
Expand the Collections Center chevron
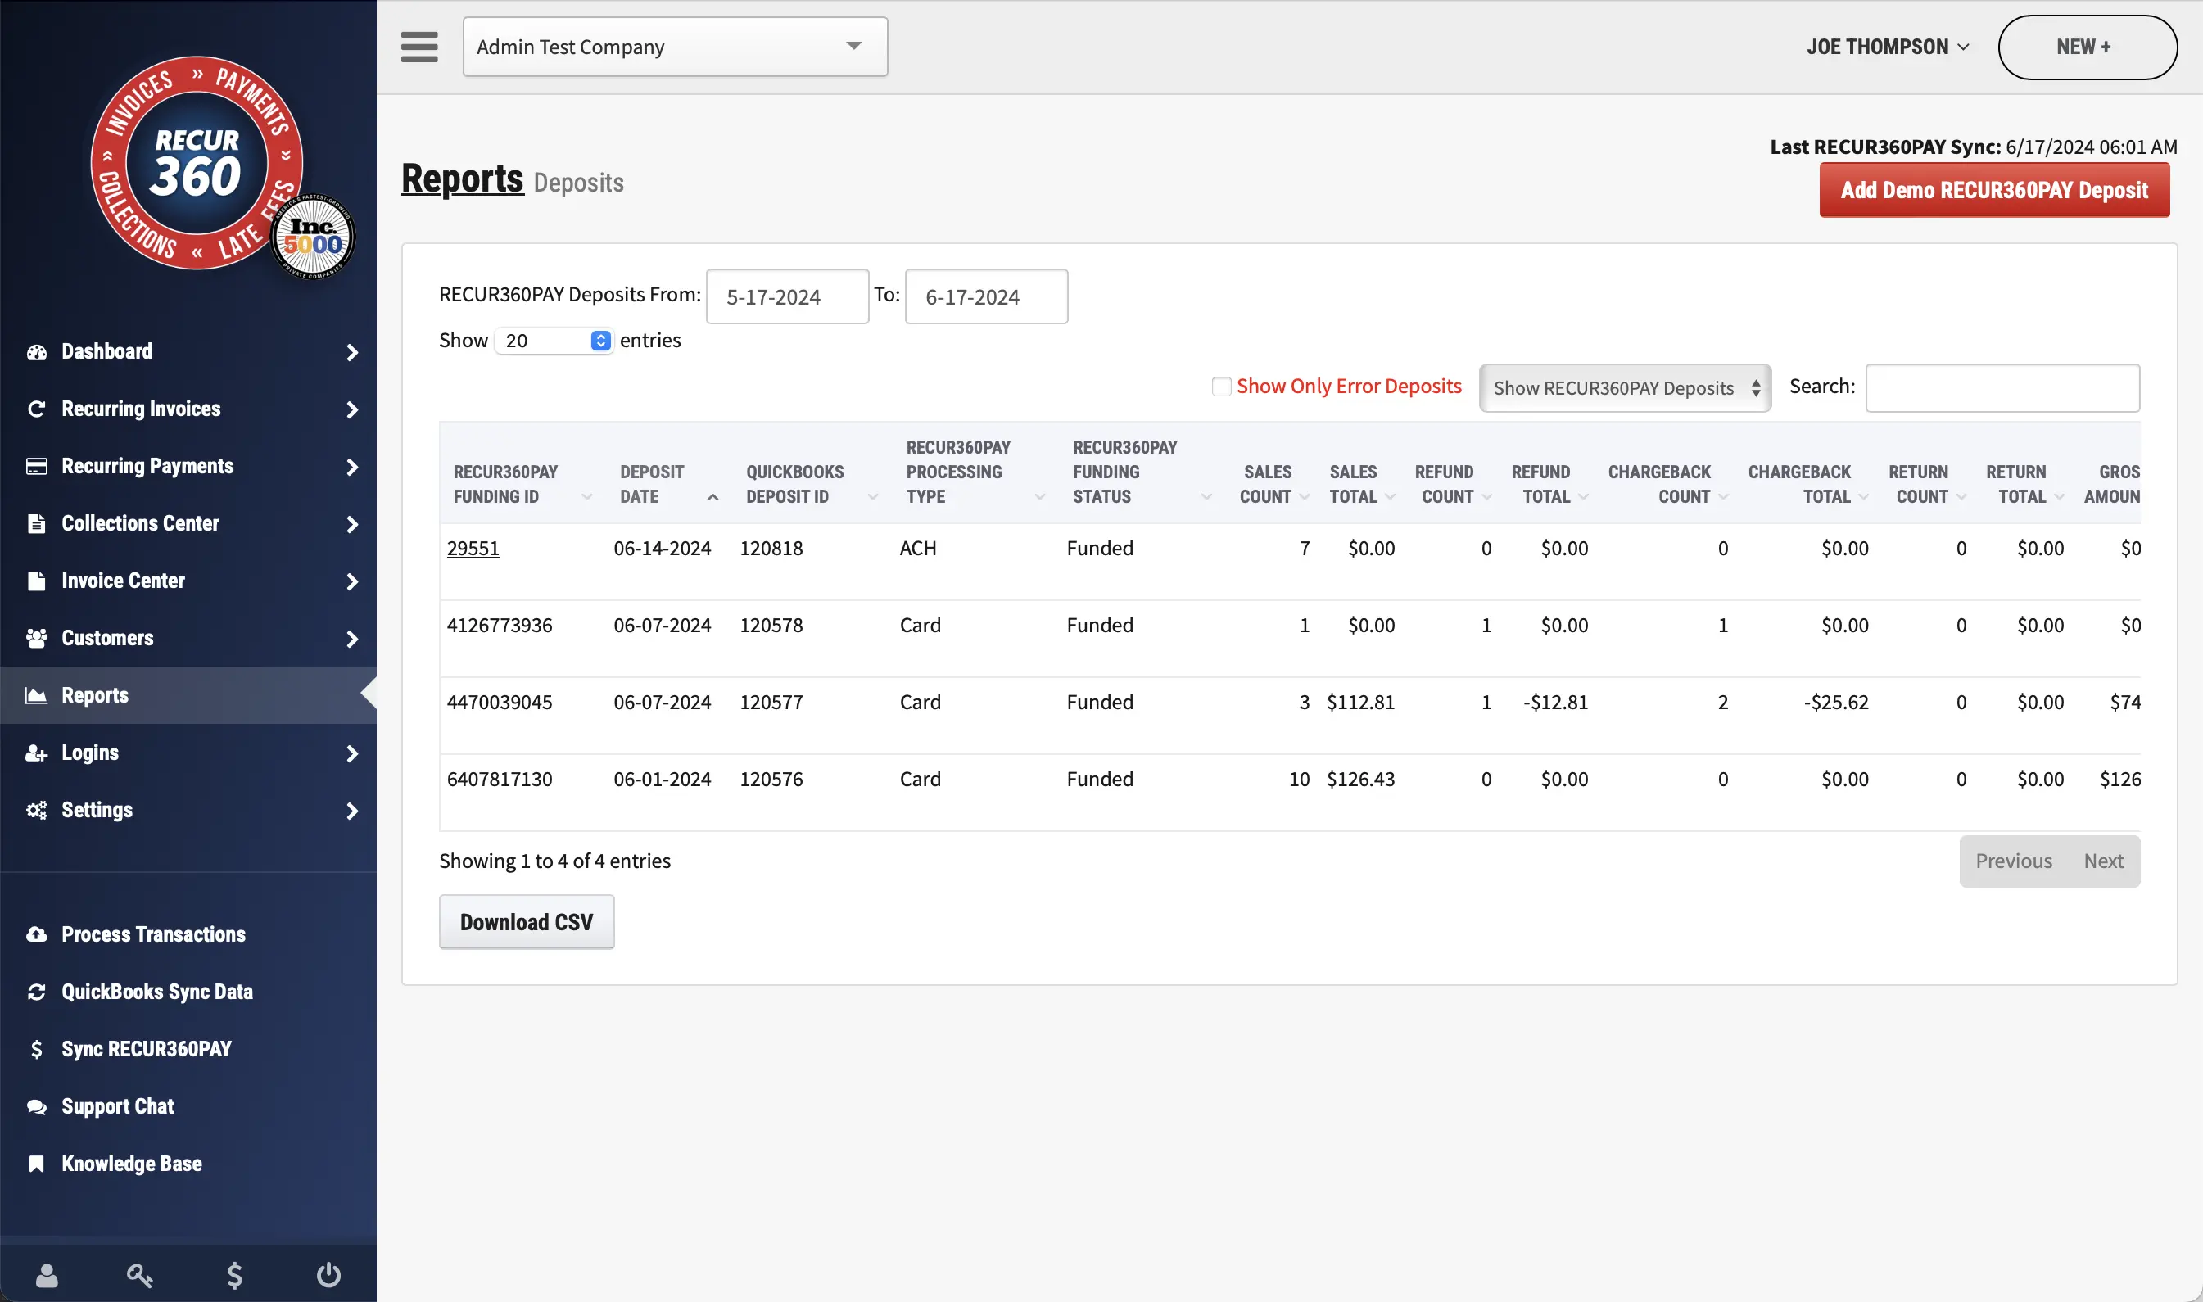[x=352, y=525]
